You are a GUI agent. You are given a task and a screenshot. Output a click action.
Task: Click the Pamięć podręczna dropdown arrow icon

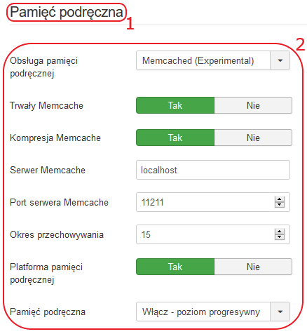point(280,312)
